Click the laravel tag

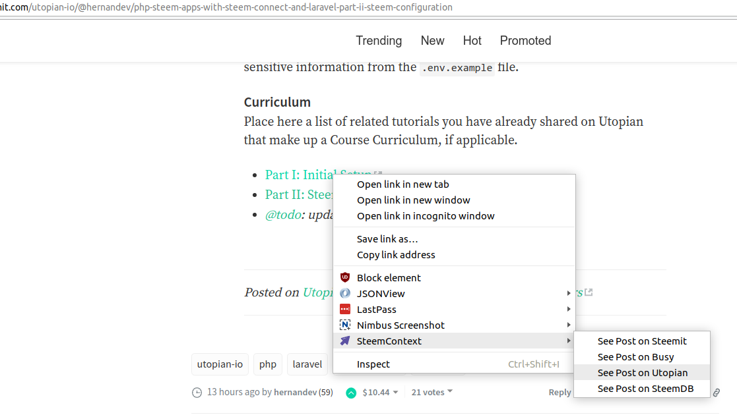click(x=307, y=364)
